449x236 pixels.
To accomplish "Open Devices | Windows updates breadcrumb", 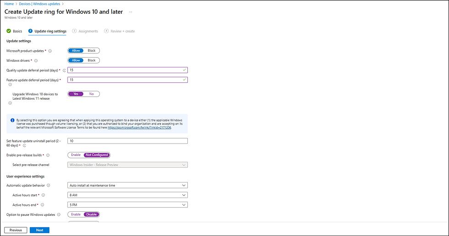I will click(x=39, y=4).
